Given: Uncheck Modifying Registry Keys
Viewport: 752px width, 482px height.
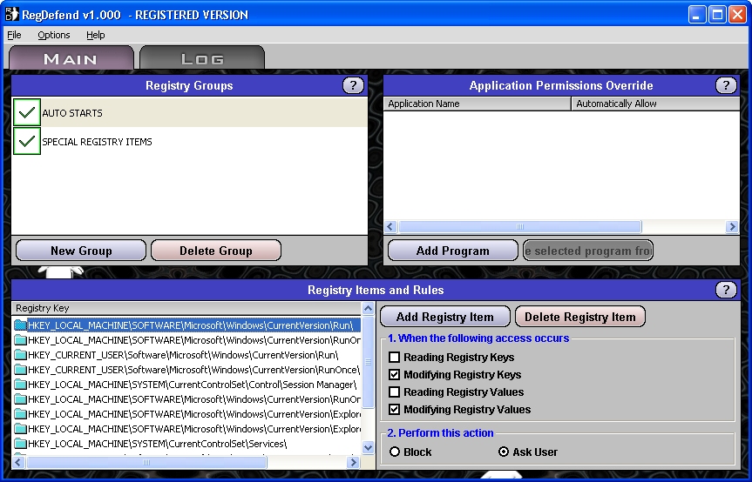Looking at the screenshot, I should click(394, 374).
